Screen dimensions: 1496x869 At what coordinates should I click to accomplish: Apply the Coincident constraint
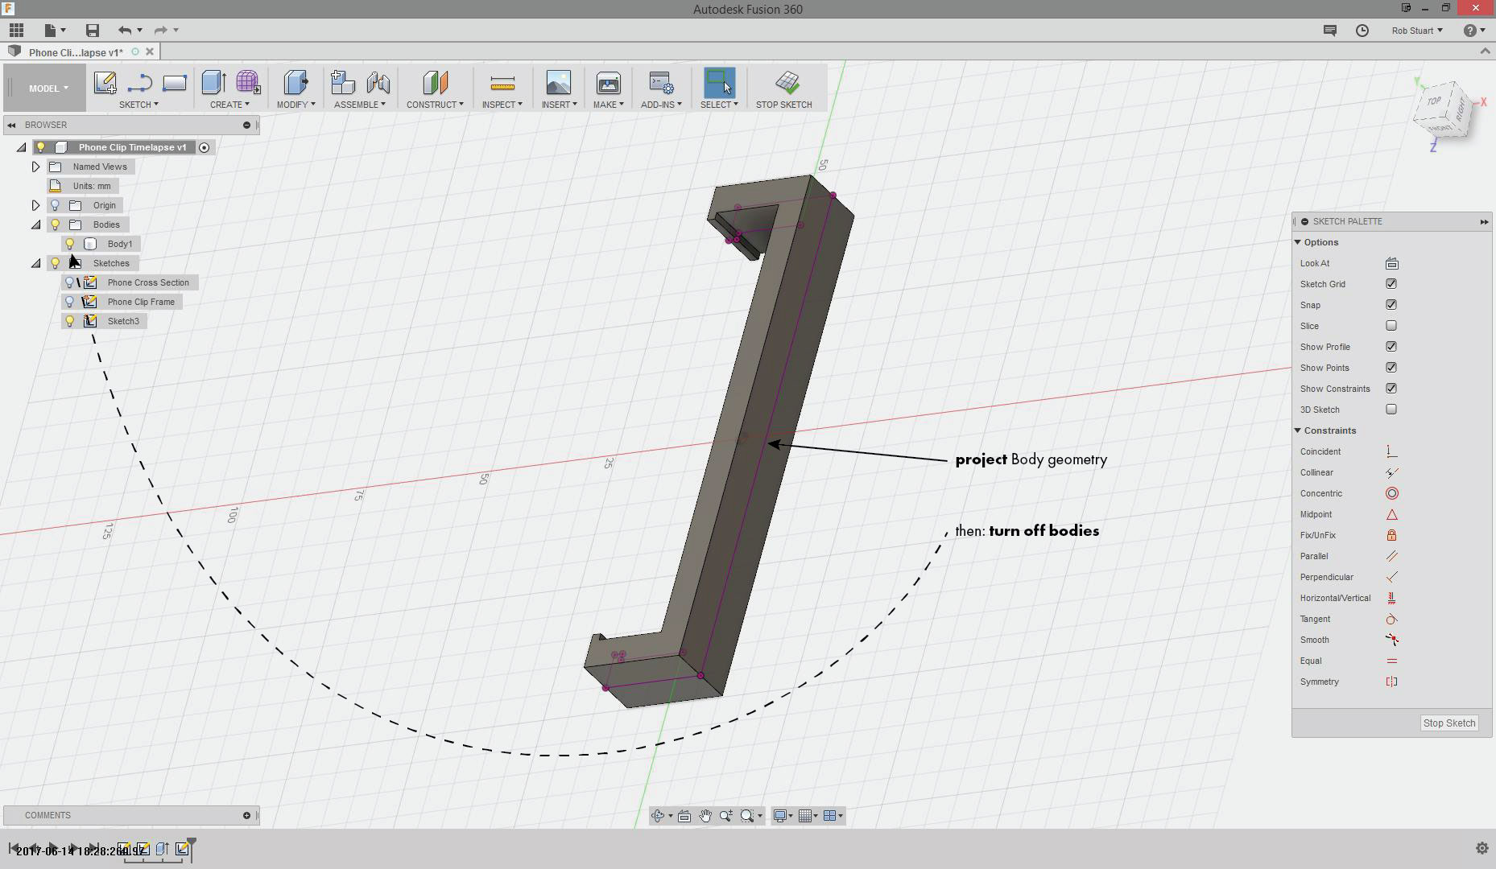(1391, 451)
